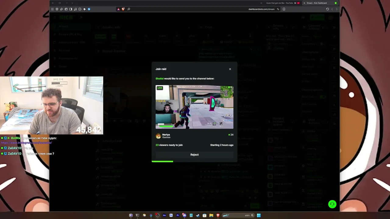
Task: Open Brave browser from the taskbar
Action: pyautogui.click(x=218, y=215)
